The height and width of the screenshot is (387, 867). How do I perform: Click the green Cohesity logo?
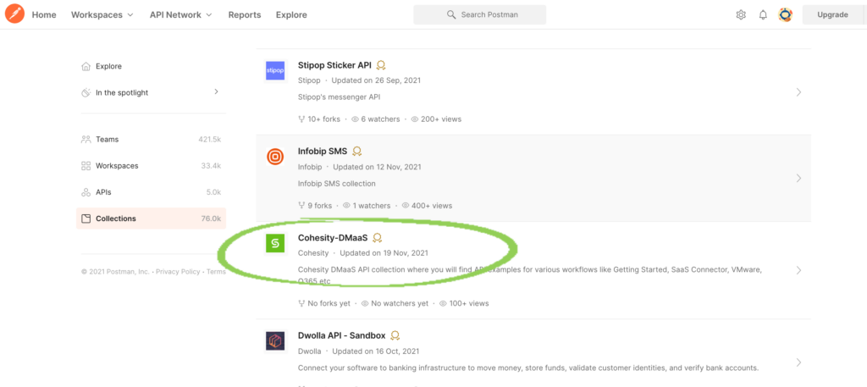coord(275,244)
